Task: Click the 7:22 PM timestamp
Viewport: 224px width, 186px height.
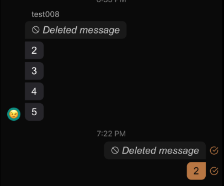Action: [x=111, y=133]
